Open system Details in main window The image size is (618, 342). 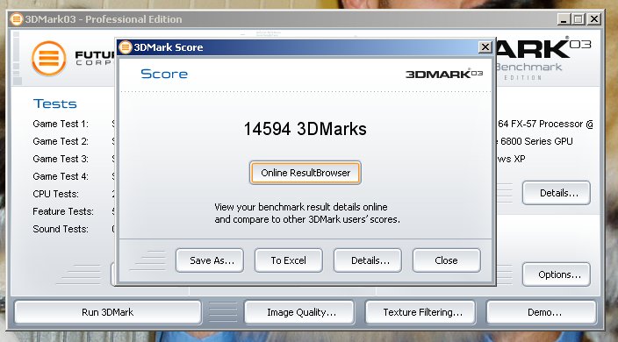(557, 193)
